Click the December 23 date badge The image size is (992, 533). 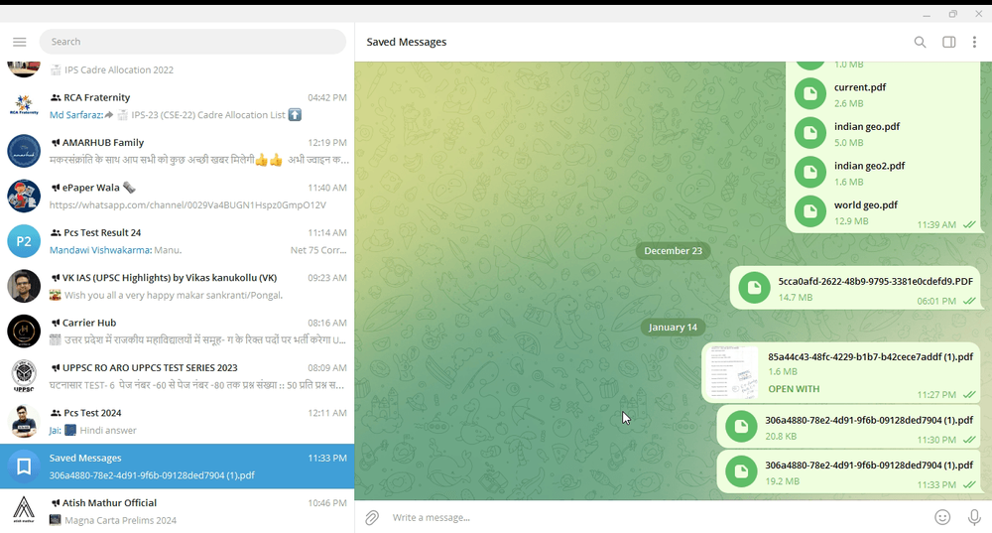tap(674, 251)
